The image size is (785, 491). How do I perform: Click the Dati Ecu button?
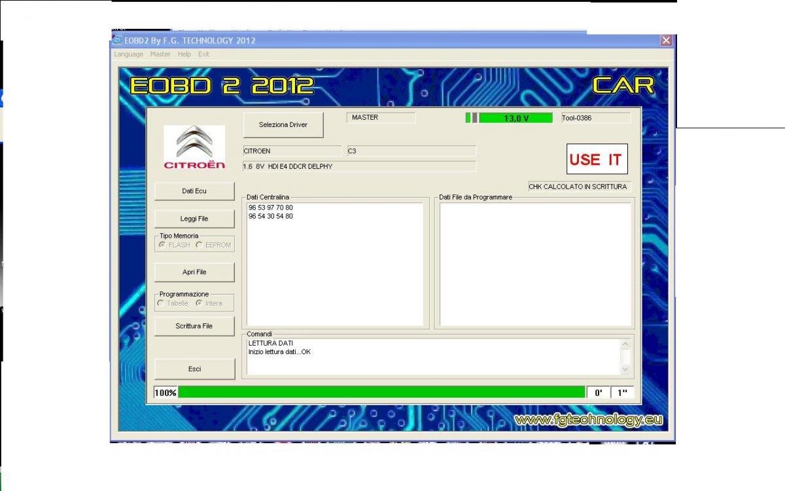click(194, 191)
